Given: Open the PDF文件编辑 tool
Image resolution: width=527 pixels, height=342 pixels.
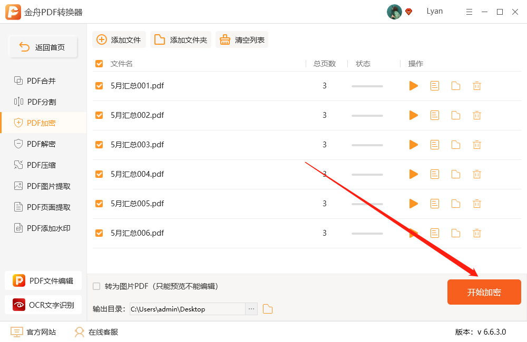Looking at the screenshot, I should click(x=43, y=280).
